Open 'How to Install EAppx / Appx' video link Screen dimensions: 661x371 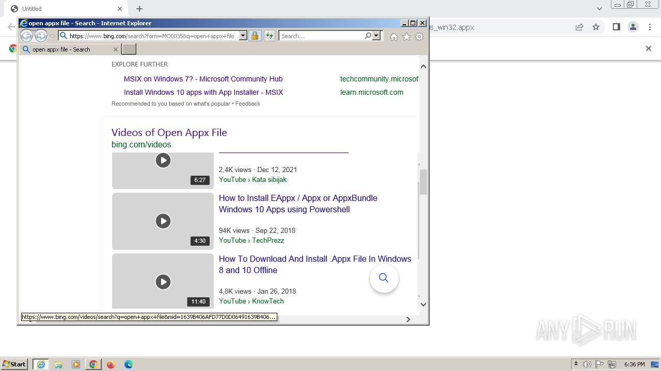coord(298,204)
